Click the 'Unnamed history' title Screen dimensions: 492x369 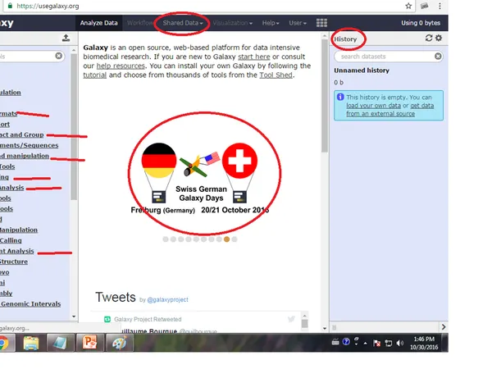coord(362,71)
